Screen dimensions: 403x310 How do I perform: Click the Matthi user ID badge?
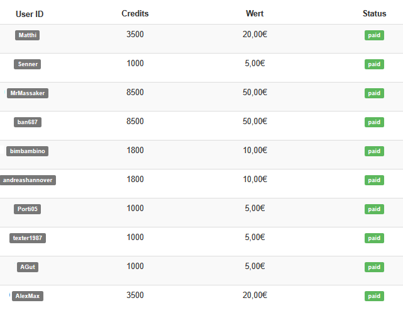pos(27,35)
